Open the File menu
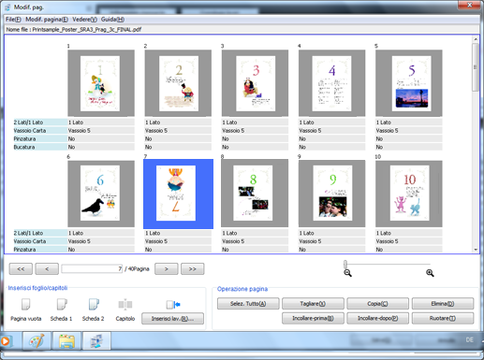484x360 pixels. [x=13, y=20]
